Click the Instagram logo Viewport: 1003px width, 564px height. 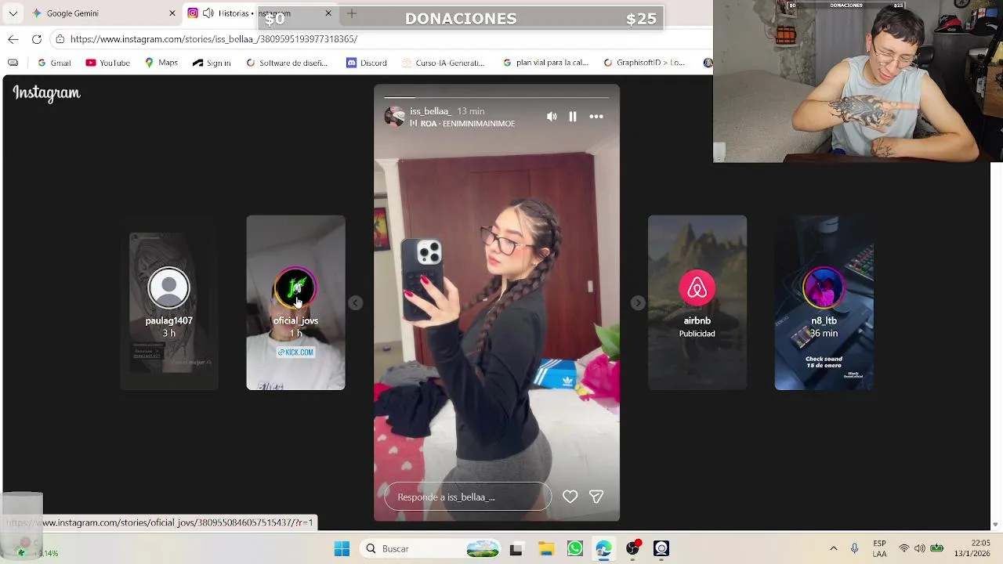click(46, 93)
